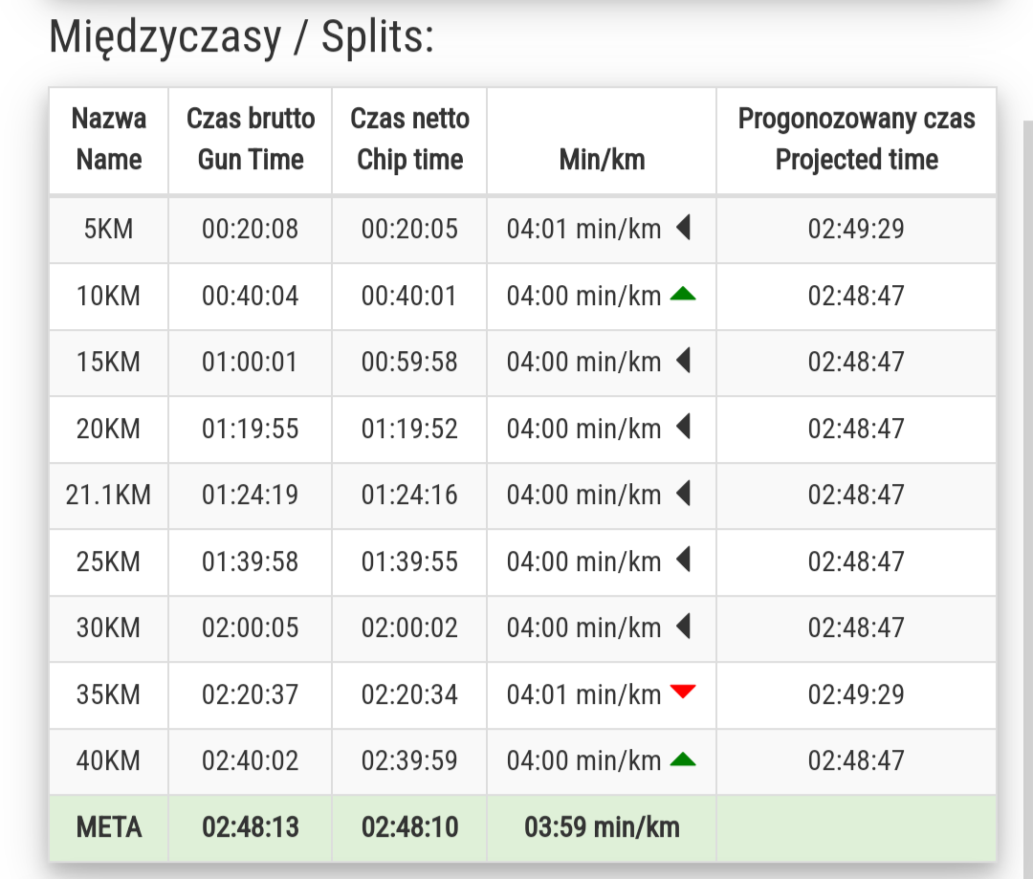The width and height of the screenshot is (1033, 879).
Task: Click the Nazwa / Name column header
Action: tap(109, 140)
